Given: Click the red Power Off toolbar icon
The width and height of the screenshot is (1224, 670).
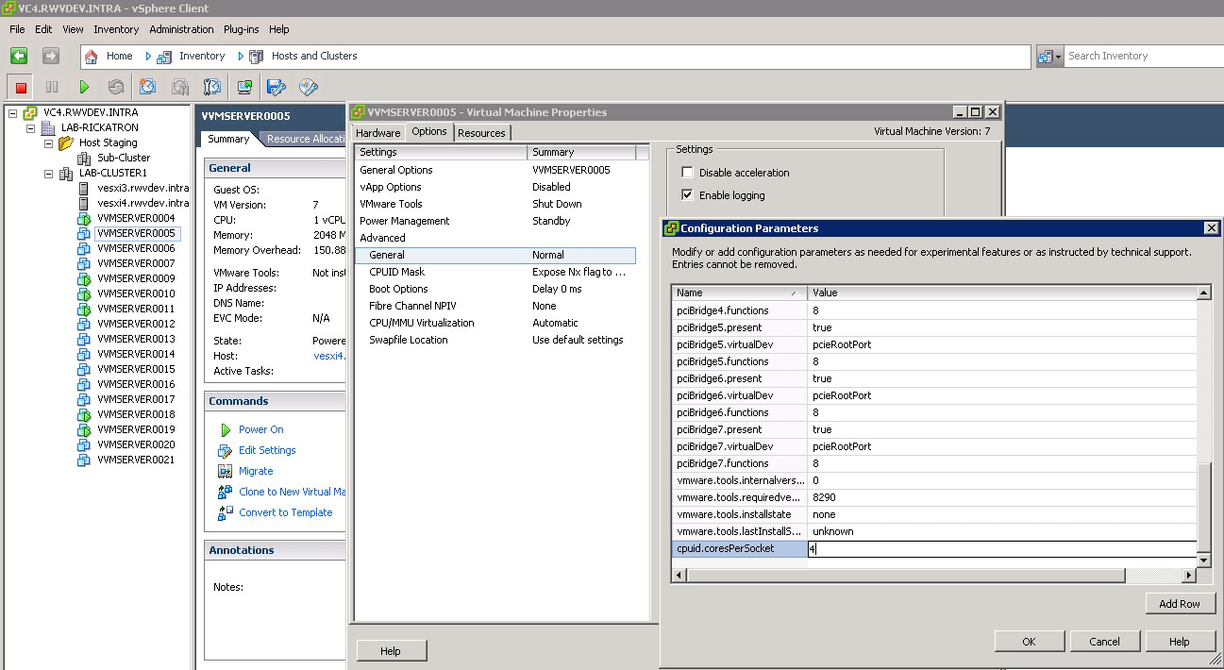Looking at the screenshot, I should (21, 87).
